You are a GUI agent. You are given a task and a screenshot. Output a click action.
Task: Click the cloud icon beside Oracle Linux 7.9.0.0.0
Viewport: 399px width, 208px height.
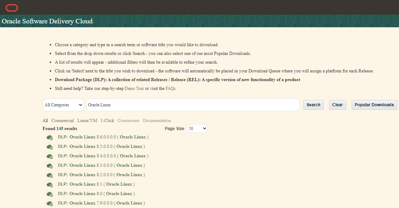pos(50,203)
